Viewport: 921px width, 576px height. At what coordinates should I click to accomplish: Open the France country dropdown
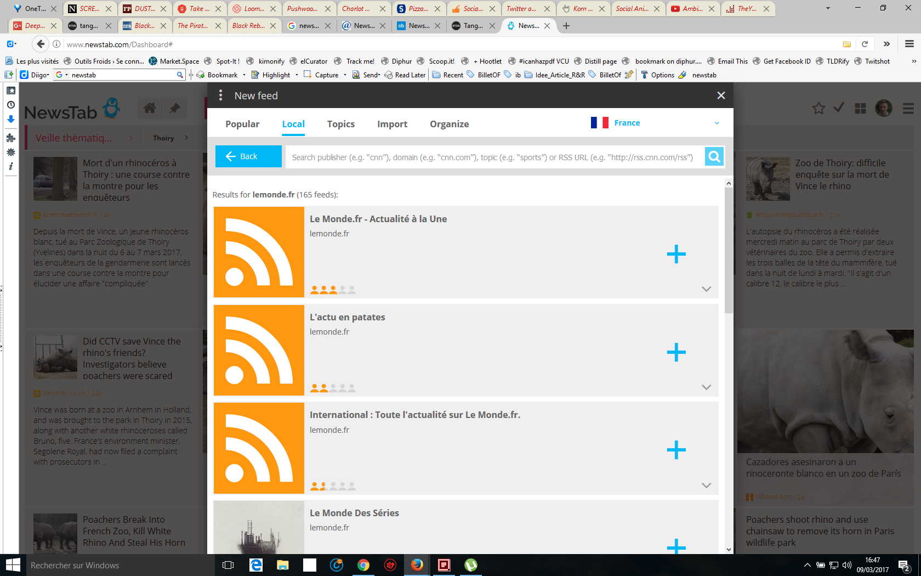coord(655,123)
